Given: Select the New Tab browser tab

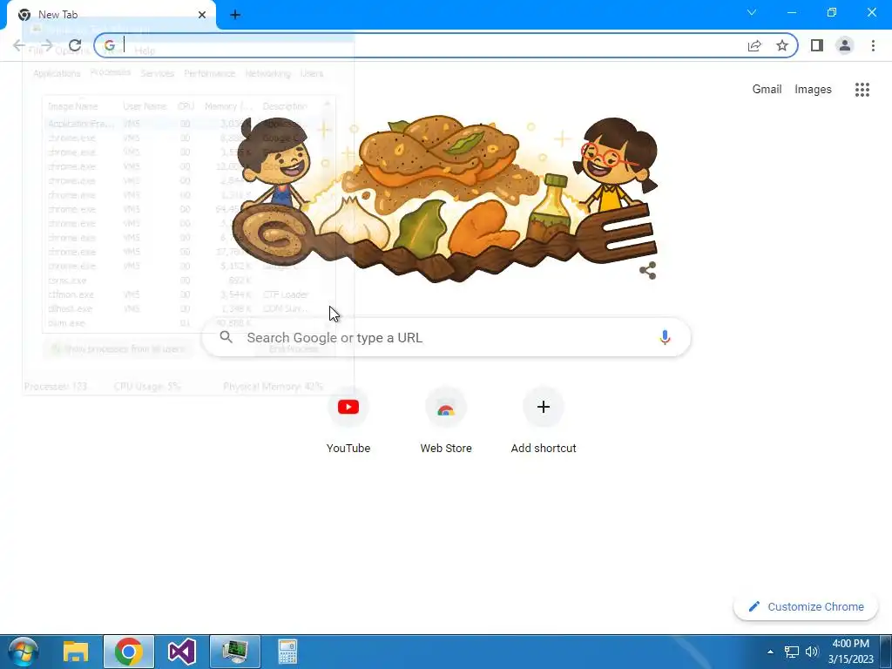Looking at the screenshot, I should coord(111,15).
